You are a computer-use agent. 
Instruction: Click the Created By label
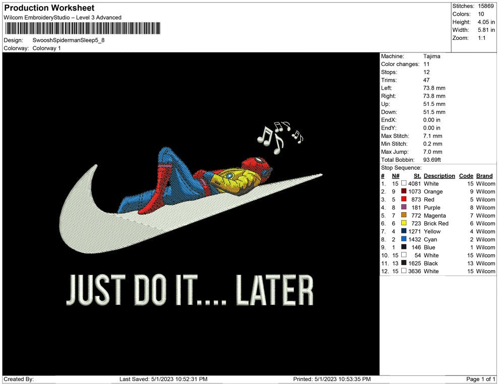19,379
